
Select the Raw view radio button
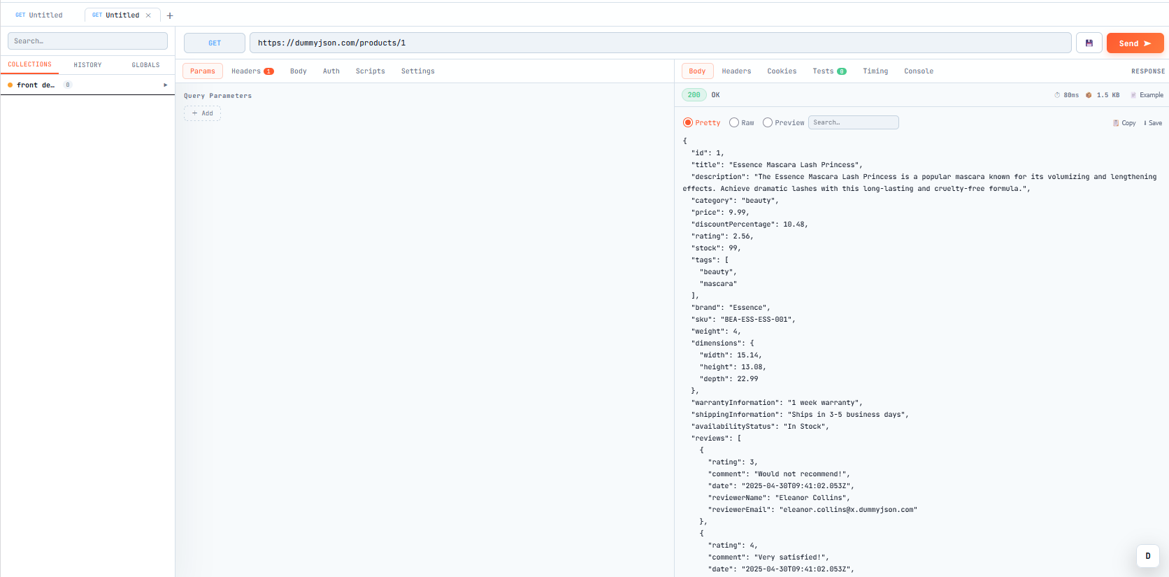(734, 122)
